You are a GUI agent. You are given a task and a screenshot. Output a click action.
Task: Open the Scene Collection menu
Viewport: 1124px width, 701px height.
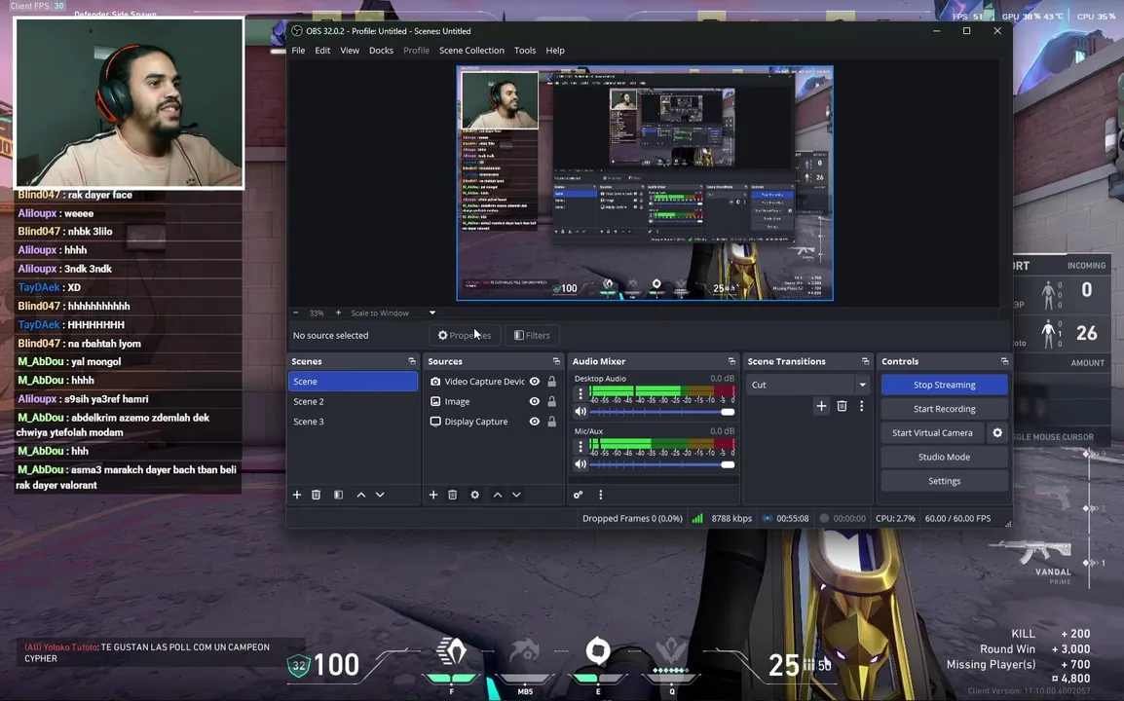[x=471, y=51]
